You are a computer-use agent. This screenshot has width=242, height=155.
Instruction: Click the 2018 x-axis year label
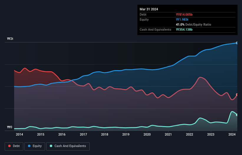tap(105, 134)
